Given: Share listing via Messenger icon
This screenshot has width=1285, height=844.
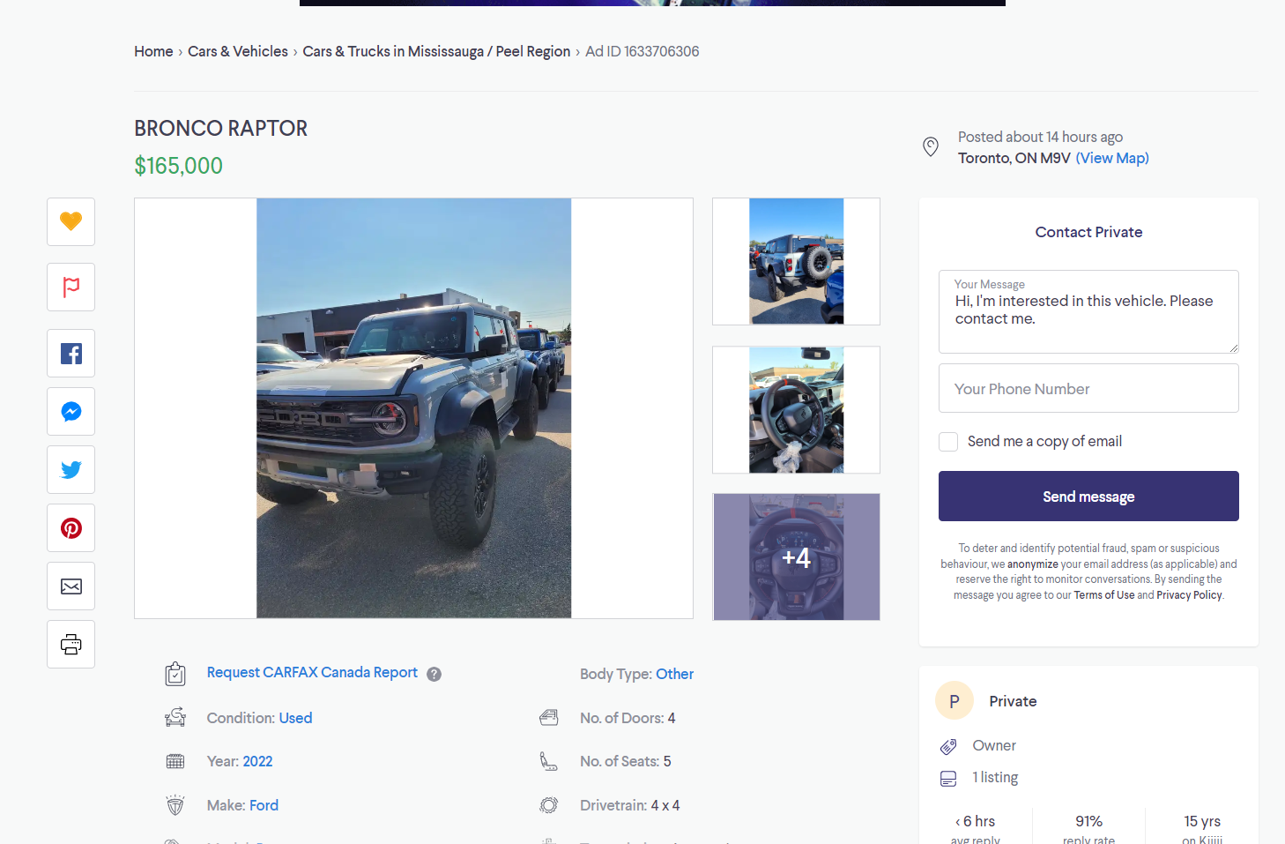Looking at the screenshot, I should pos(71,412).
